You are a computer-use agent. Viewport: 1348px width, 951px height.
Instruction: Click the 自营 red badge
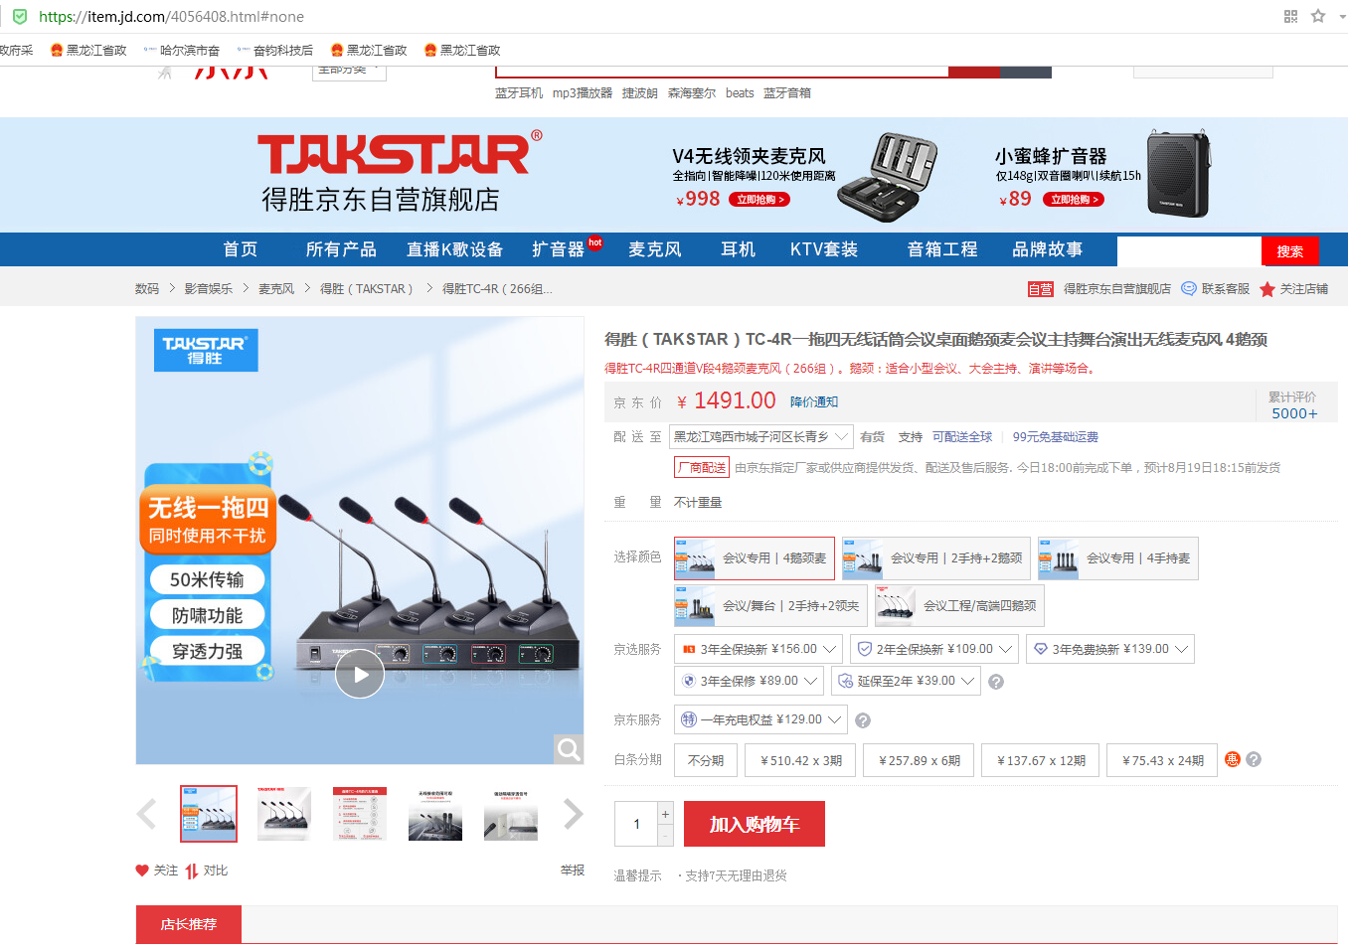(x=1041, y=289)
